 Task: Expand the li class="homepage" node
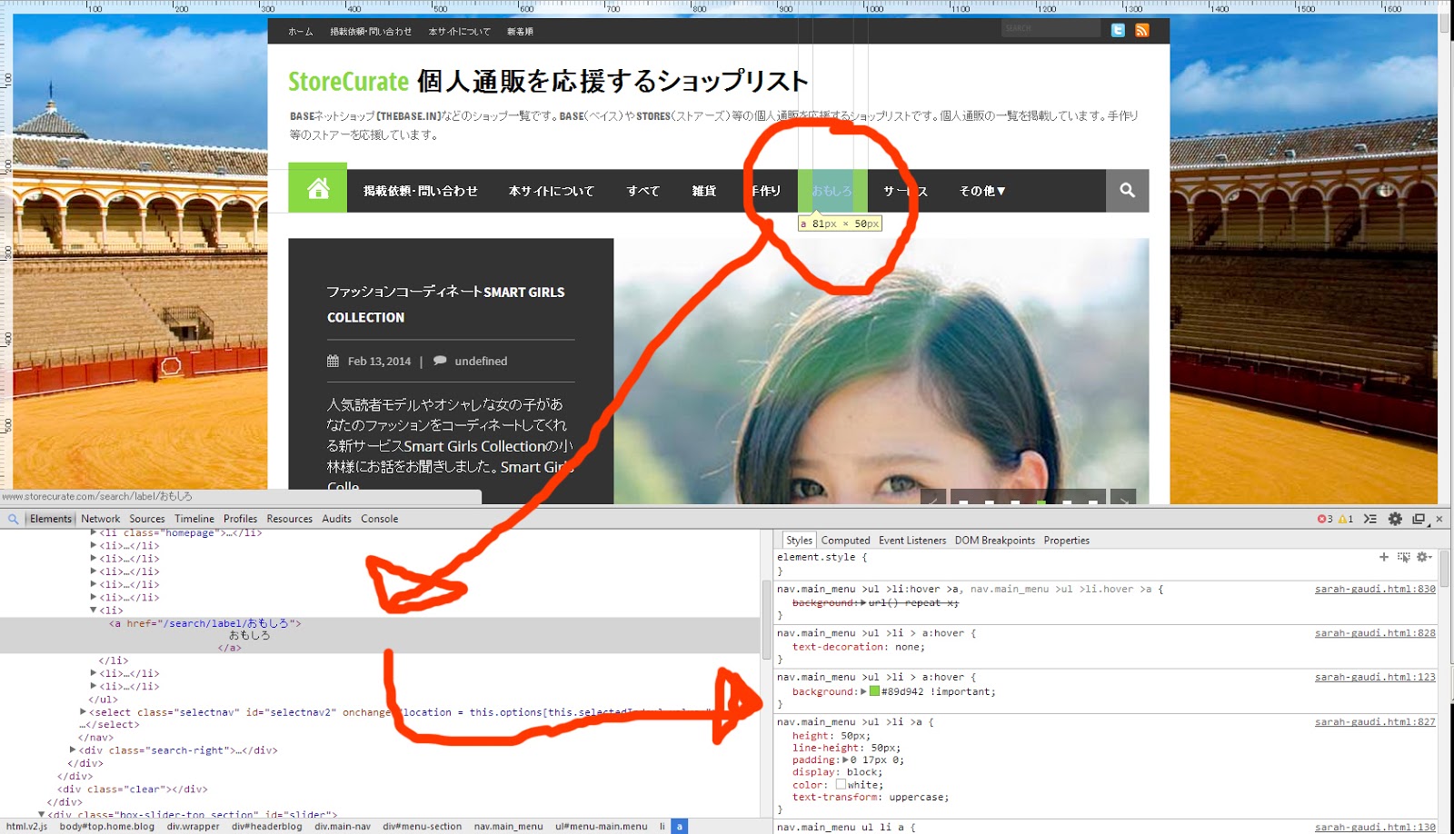[x=94, y=533]
